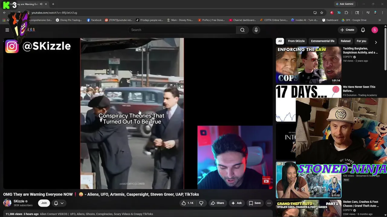
Task: Click the Join membership button
Action: [44, 203]
